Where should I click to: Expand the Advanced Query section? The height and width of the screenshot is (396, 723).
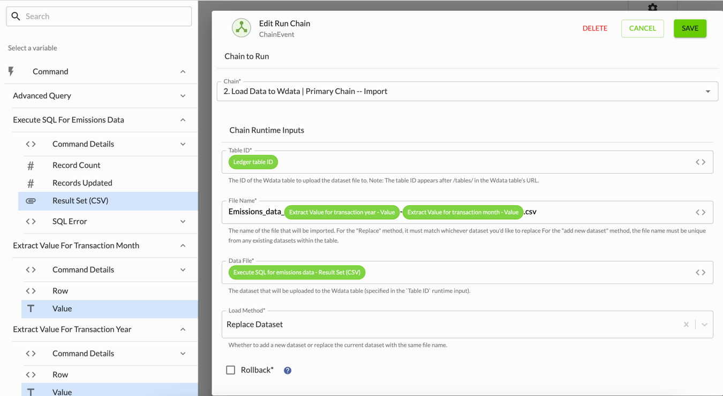[x=183, y=96]
